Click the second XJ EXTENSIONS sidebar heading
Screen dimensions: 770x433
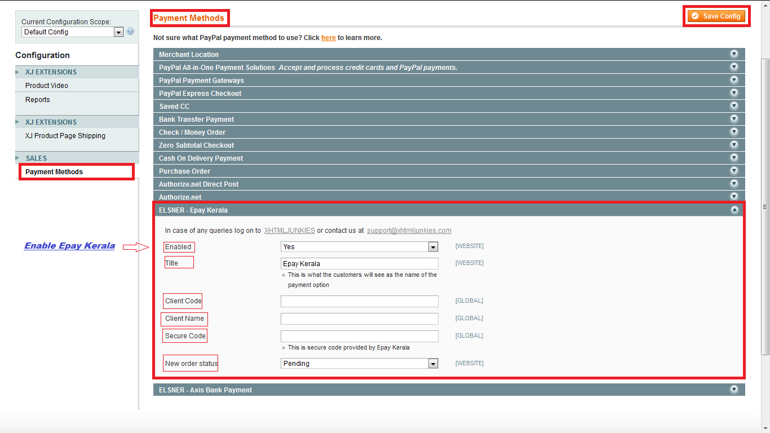point(77,122)
